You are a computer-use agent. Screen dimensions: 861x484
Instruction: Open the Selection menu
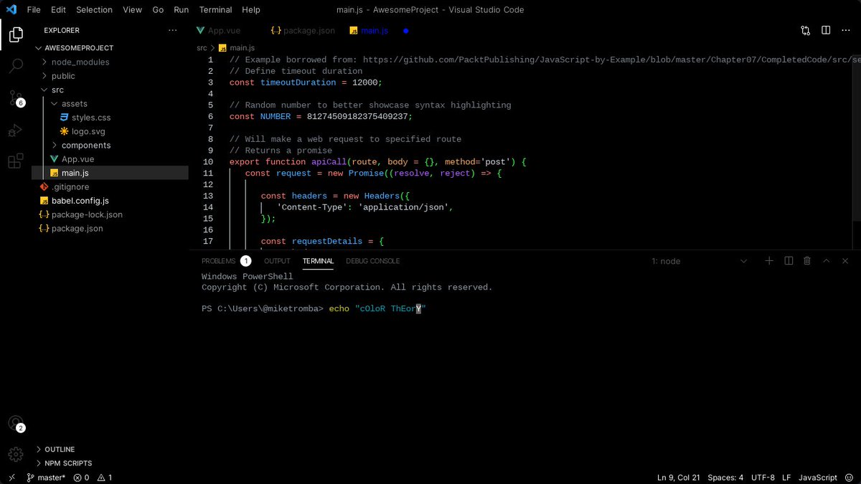[94, 10]
